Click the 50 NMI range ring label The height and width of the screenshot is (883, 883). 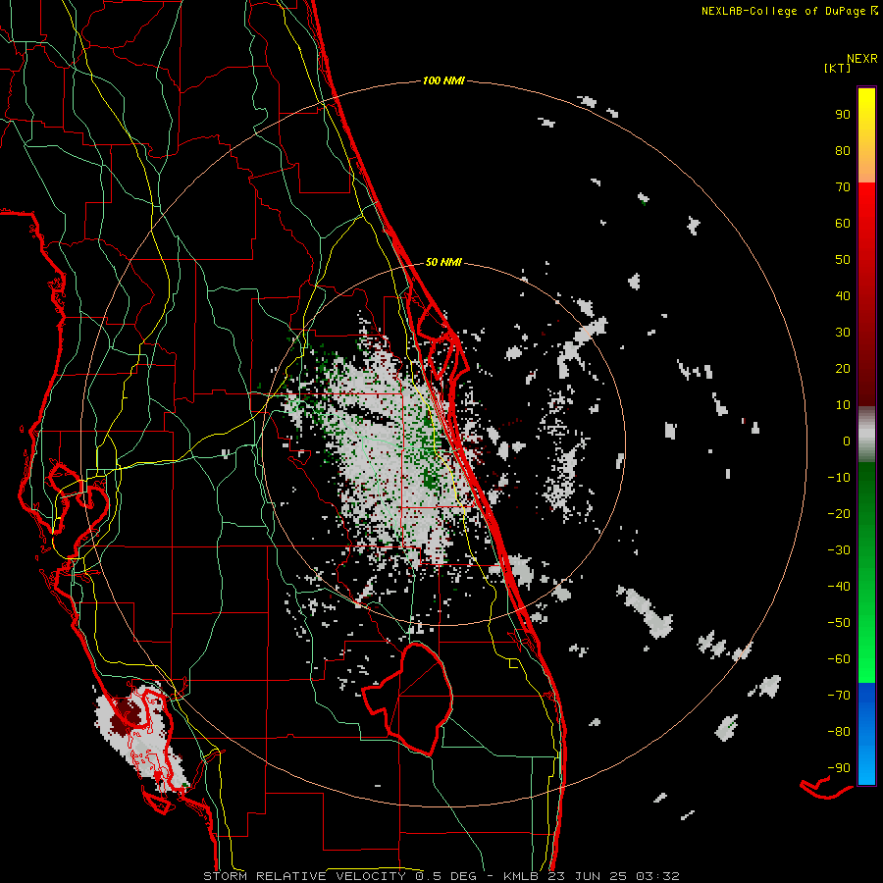point(443,262)
